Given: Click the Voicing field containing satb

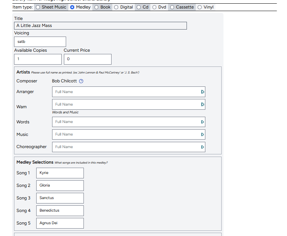Looking at the screenshot, I should [40, 42].
